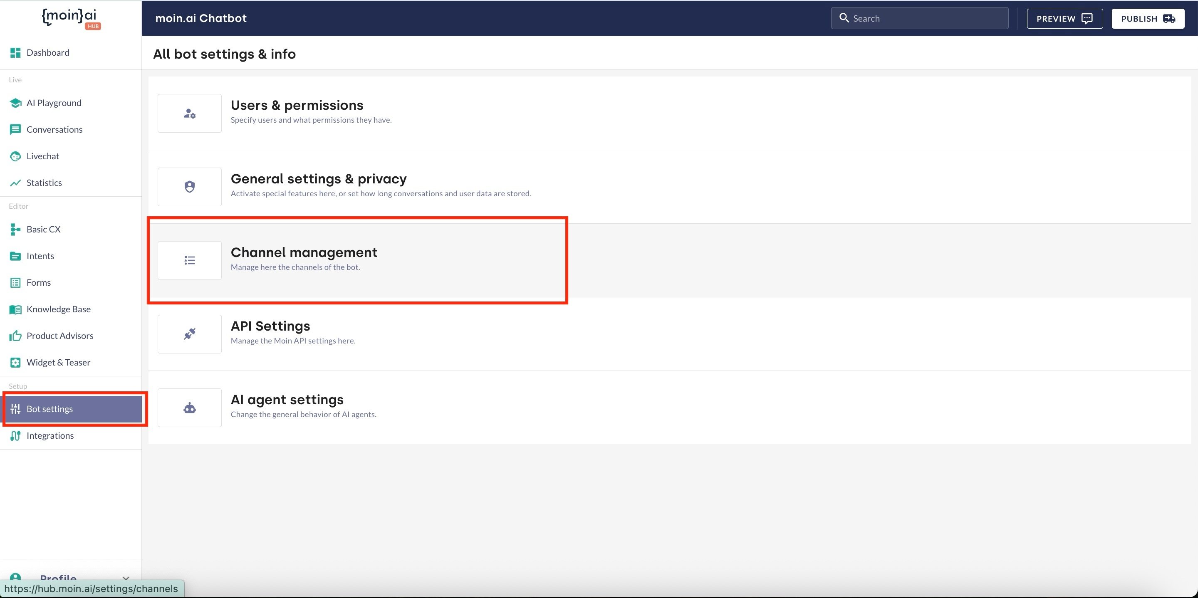Open Forms in the Editor section
The height and width of the screenshot is (598, 1198).
click(x=71, y=283)
